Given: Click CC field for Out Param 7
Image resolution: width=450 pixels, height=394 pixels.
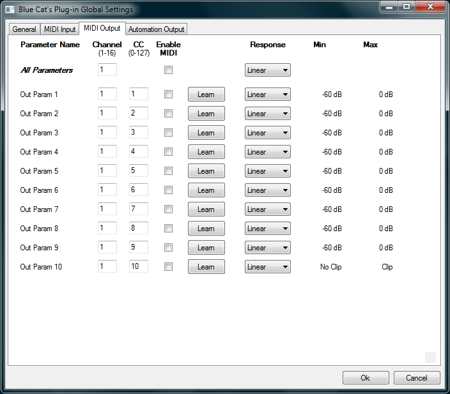Looking at the screenshot, I should 139,209.
